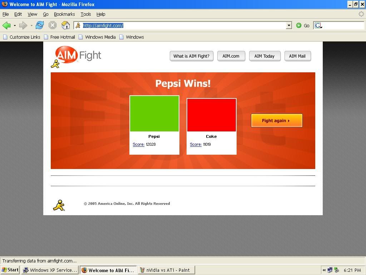Open the Free Hotmail bookmark

(x=62, y=37)
